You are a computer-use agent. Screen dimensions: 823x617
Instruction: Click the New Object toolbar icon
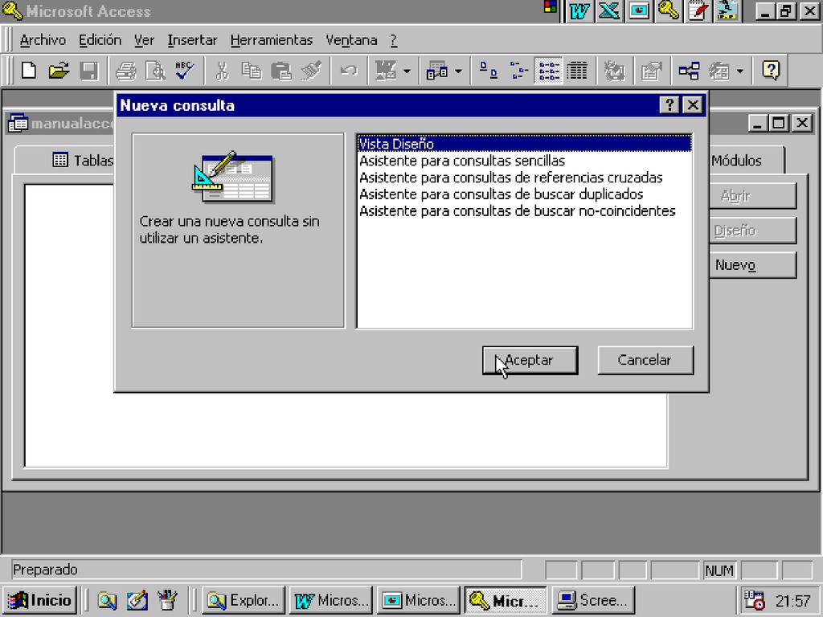tap(719, 71)
